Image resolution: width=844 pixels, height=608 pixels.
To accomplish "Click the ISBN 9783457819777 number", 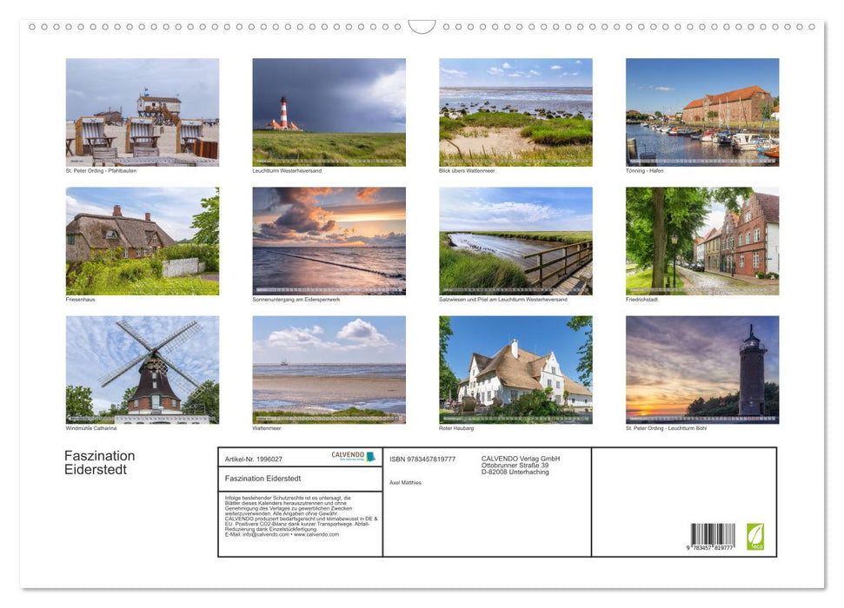I will pos(423,459).
